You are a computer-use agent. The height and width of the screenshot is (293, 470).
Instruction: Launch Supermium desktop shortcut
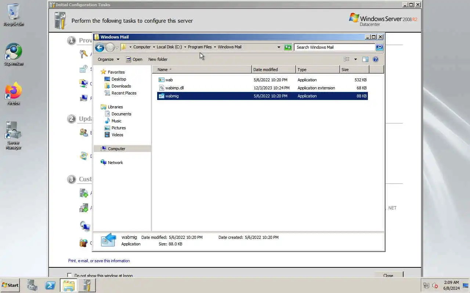pos(13,55)
